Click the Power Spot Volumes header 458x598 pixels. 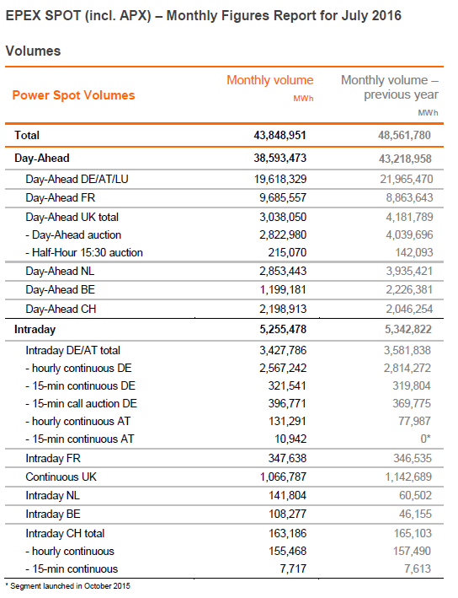pyautogui.click(x=73, y=95)
